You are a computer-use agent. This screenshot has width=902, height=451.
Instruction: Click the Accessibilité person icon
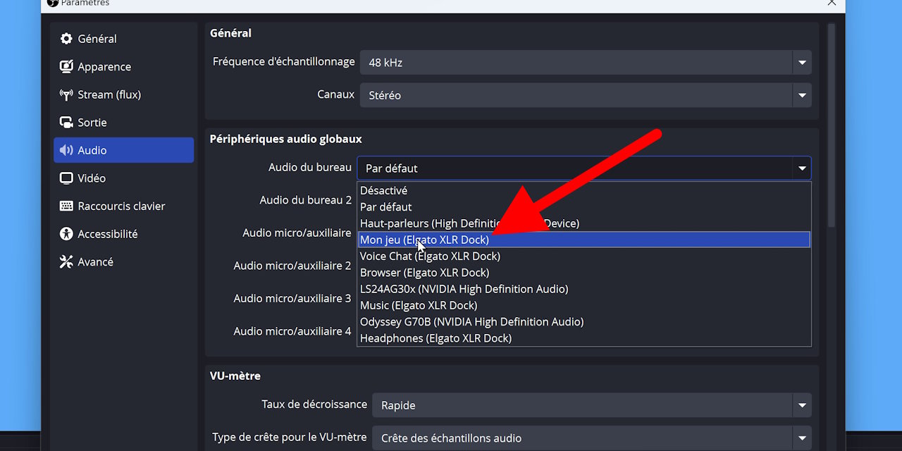point(66,234)
